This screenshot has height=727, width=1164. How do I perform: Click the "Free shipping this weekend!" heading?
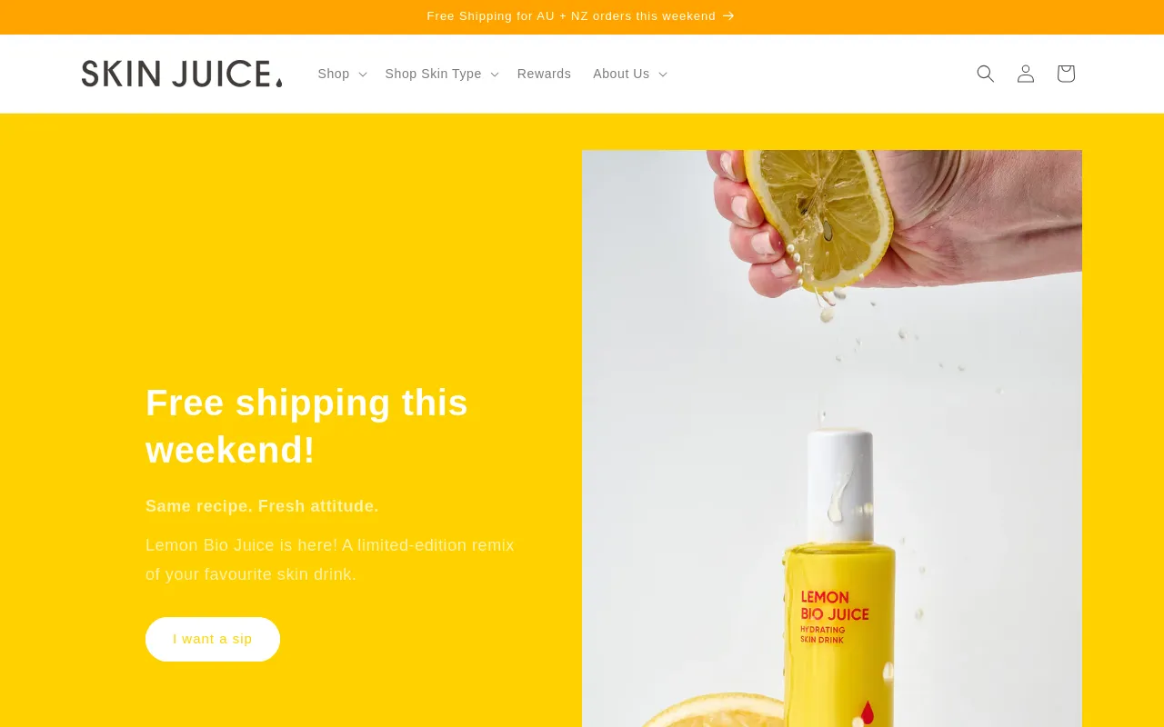point(306,426)
